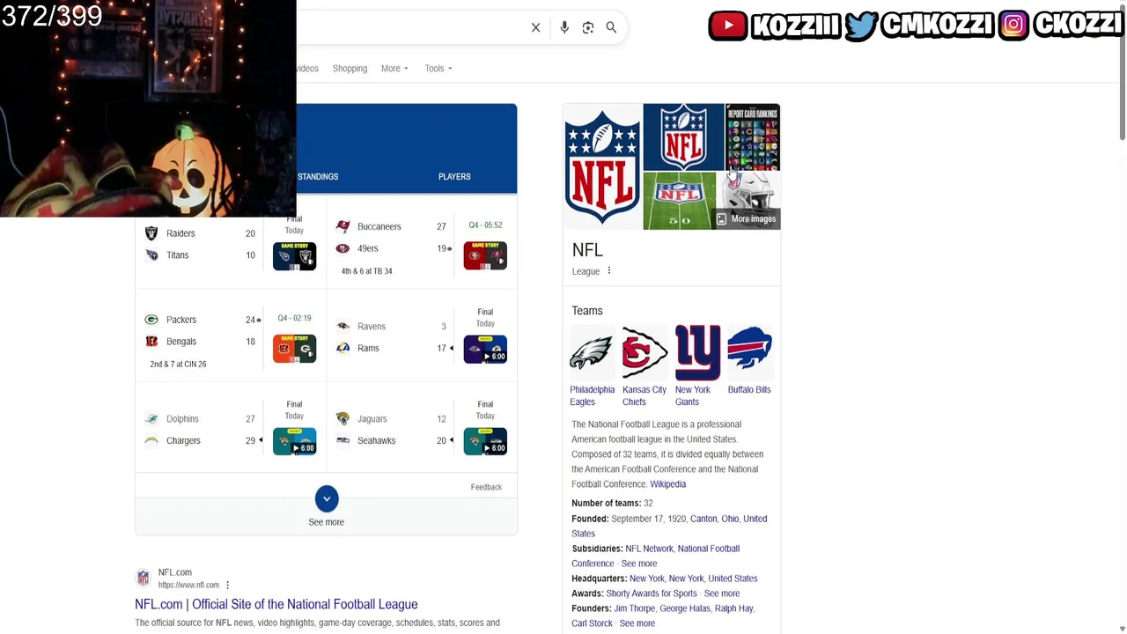Play the Jaguars vs Seahawks highlight video
1127x634 pixels.
click(x=485, y=441)
